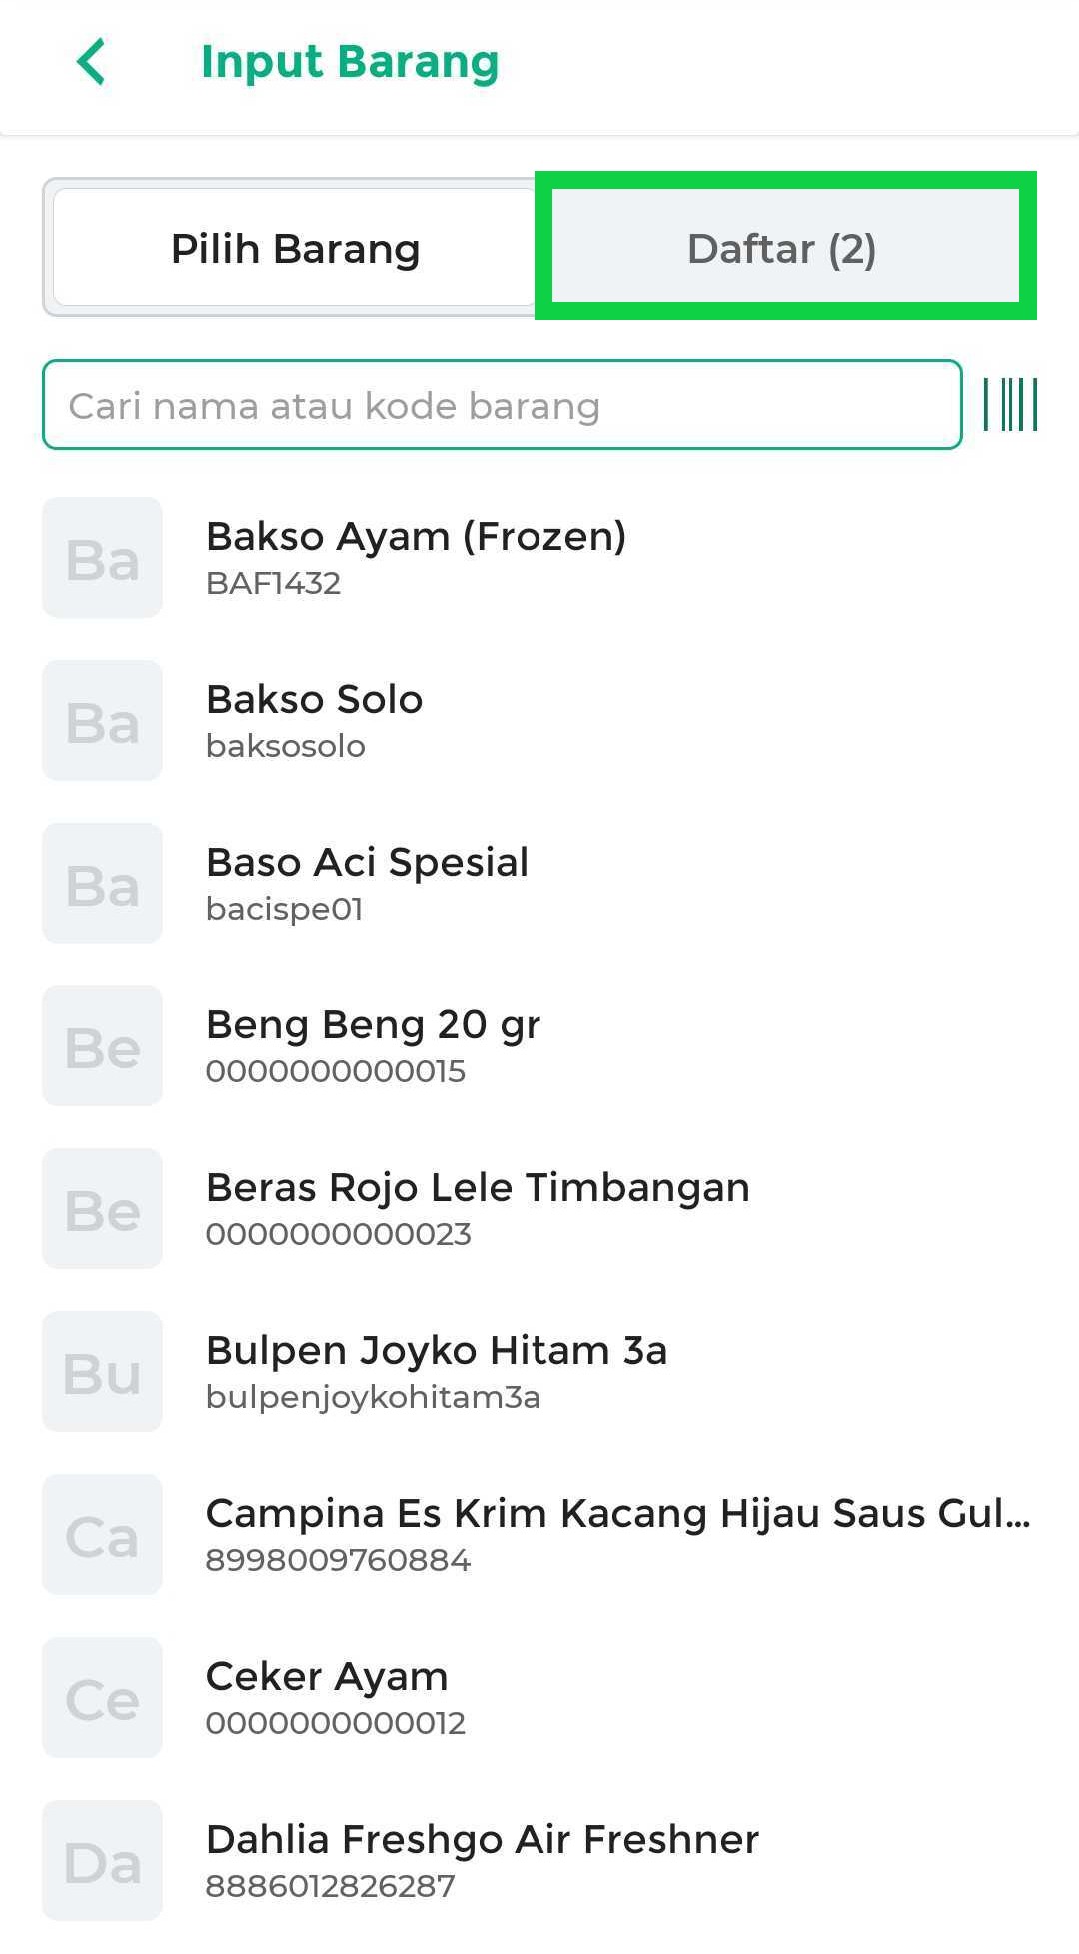Open the Daftar (2) tab
The height and width of the screenshot is (1954, 1079).
782,248
